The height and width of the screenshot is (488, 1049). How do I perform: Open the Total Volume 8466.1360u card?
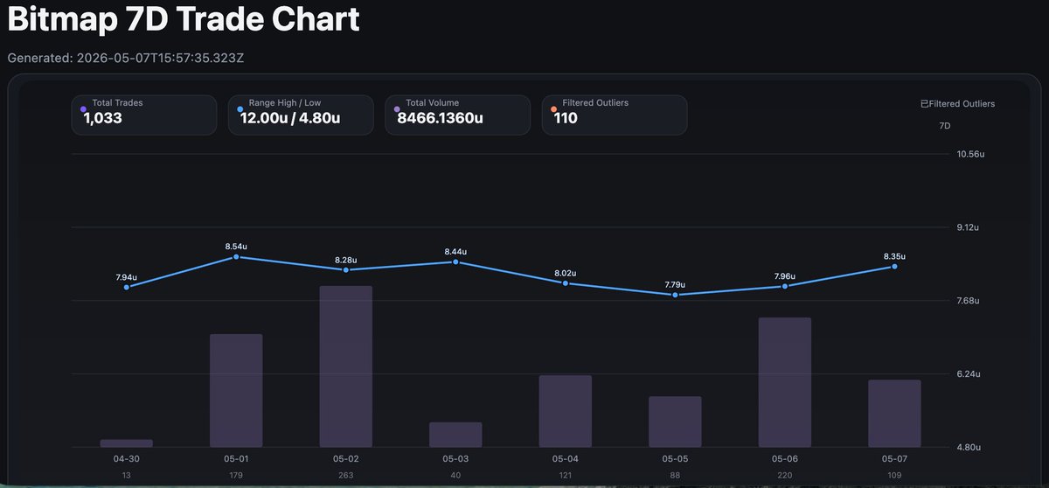coord(458,115)
